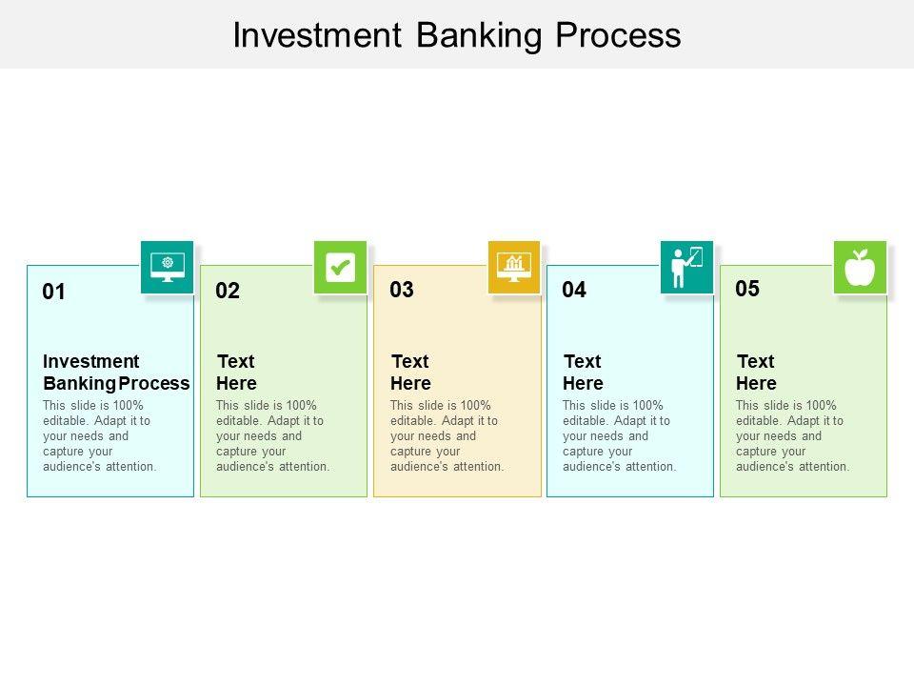The width and height of the screenshot is (914, 686).
Task: Select the yellow chart monitor icon
Action: (x=514, y=267)
